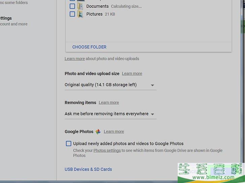Open the Ask me before removing items dropdown
The width and height of the screenshot is (245, 183).
pos(110,114)
